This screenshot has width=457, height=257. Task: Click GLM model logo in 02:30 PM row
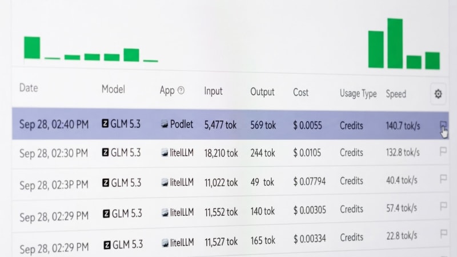pyautogui.click(x=105, y=152)
